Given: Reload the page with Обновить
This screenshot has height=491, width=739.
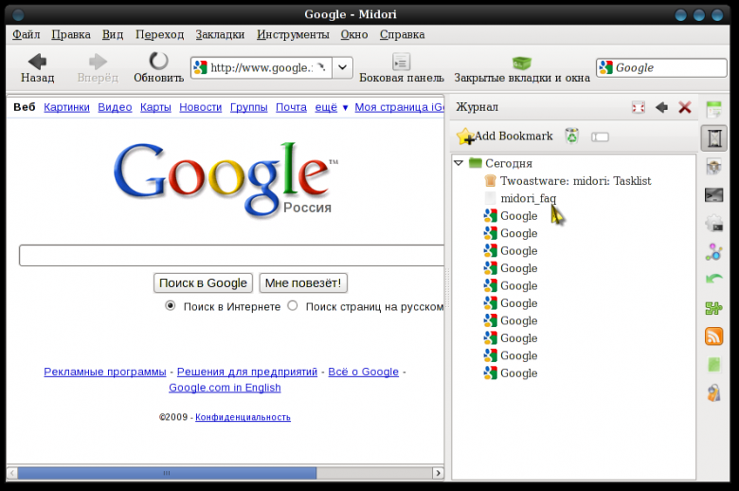Looking at the screenshot, I should point(158,68).
